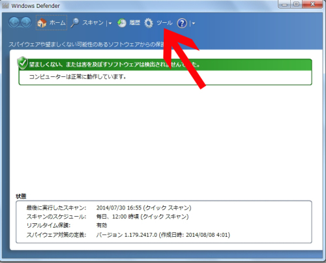Screen dimensions: 326x263
Task: Click the spyware protection subtitle text
Action: tap(87, 44)
